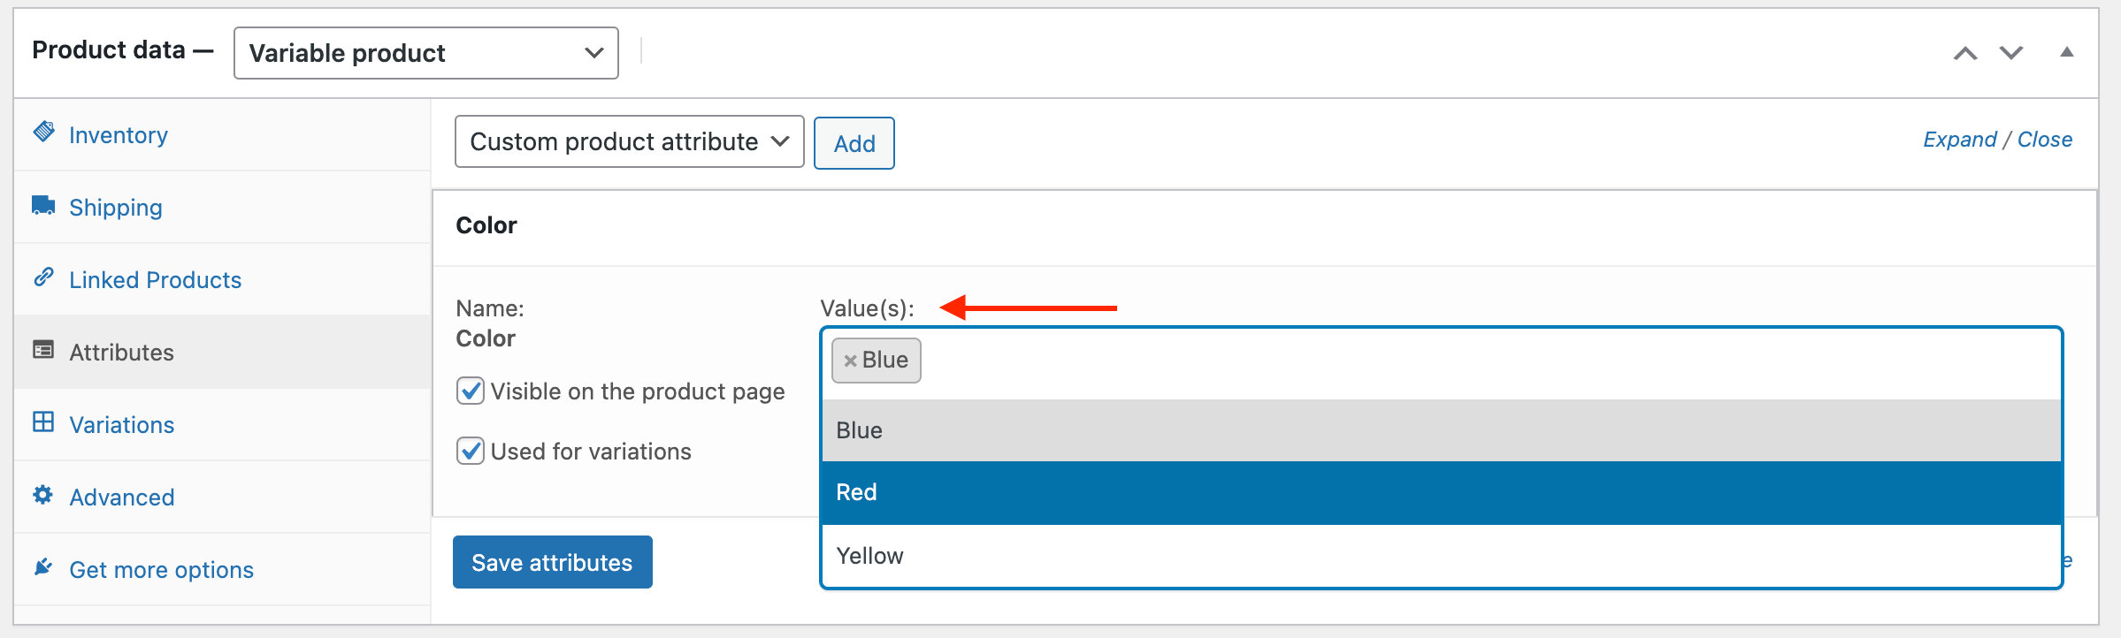Move Product data panel down
The height and width of the screenshot is (638, 2121).
coord(2011,53)
